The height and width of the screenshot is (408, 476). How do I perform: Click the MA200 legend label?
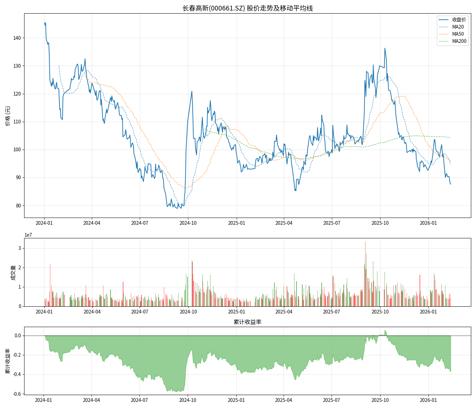pyautogui.click(x=459, y=41)
